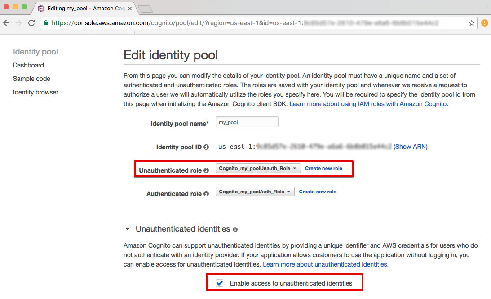Click Create new role for Unauthenticated role
The height and width of the screenshot is (299, 491).
(323, 168)
